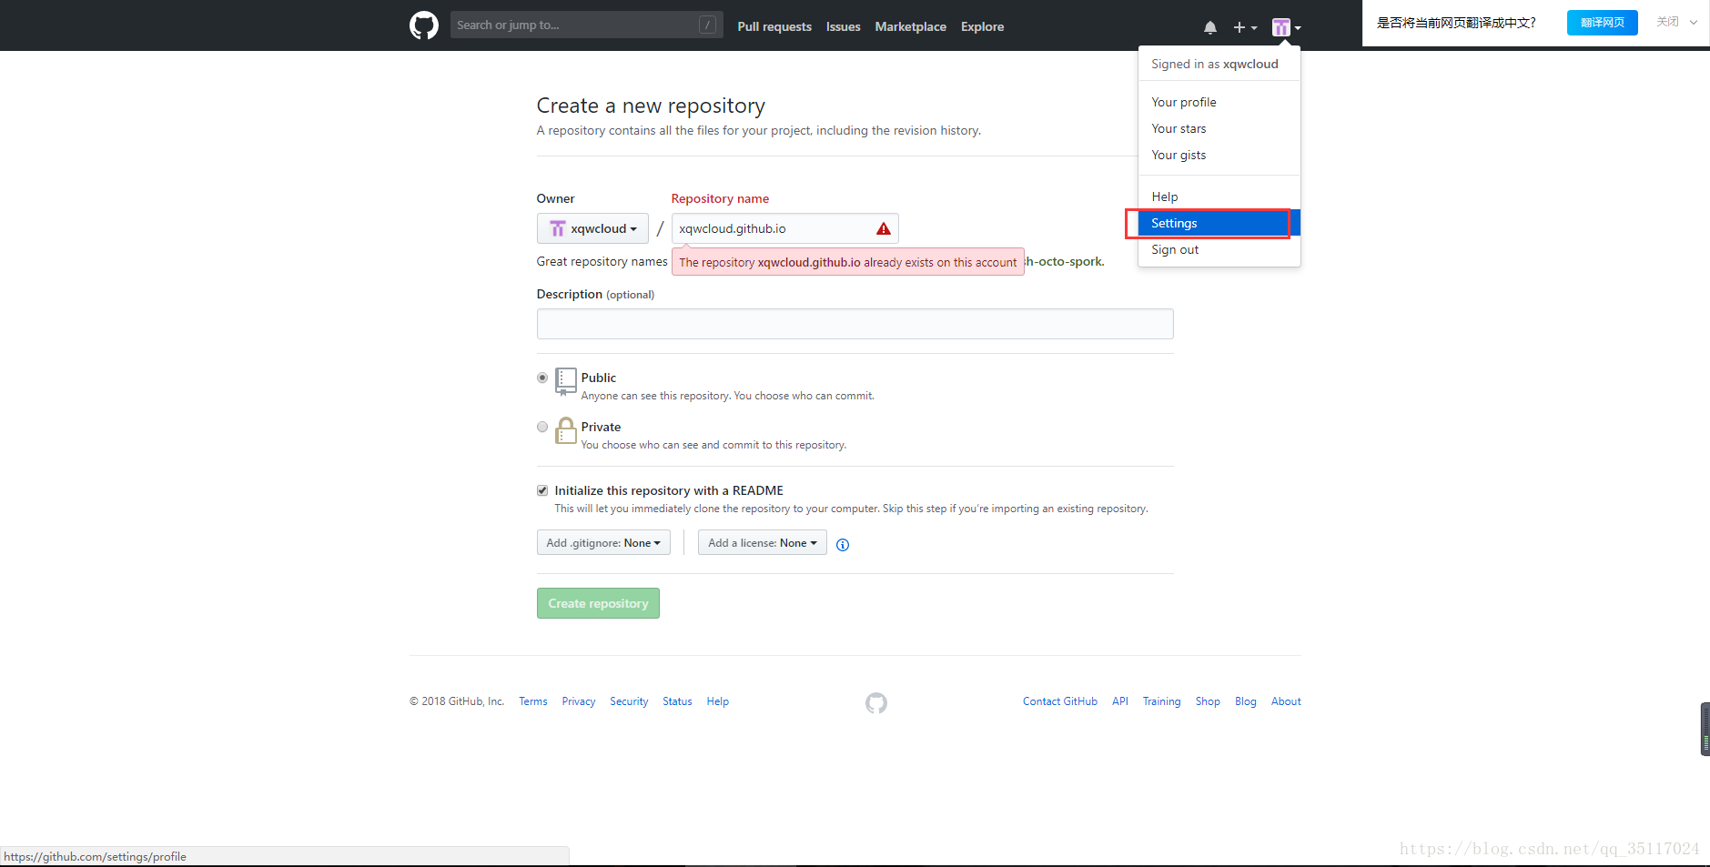Choose Sign out in the user menu
1710x867 pixels.
tap(1219, 249)
